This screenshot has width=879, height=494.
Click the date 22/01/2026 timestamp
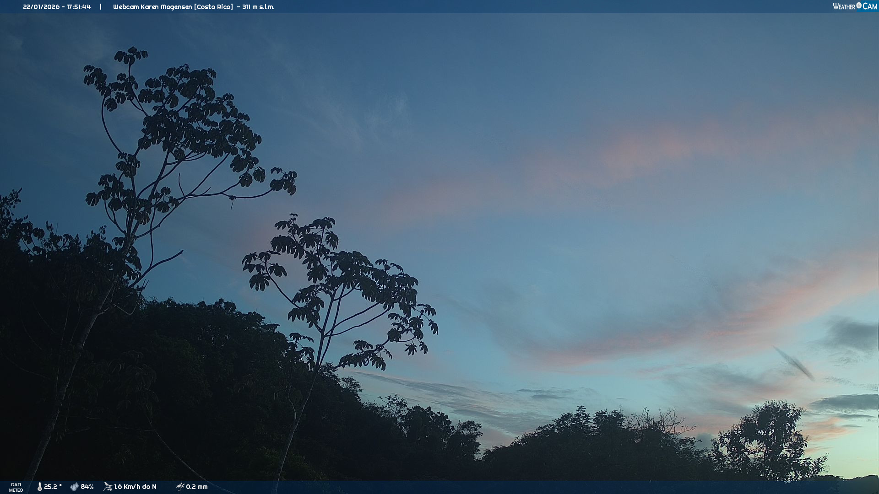(41, 7)
